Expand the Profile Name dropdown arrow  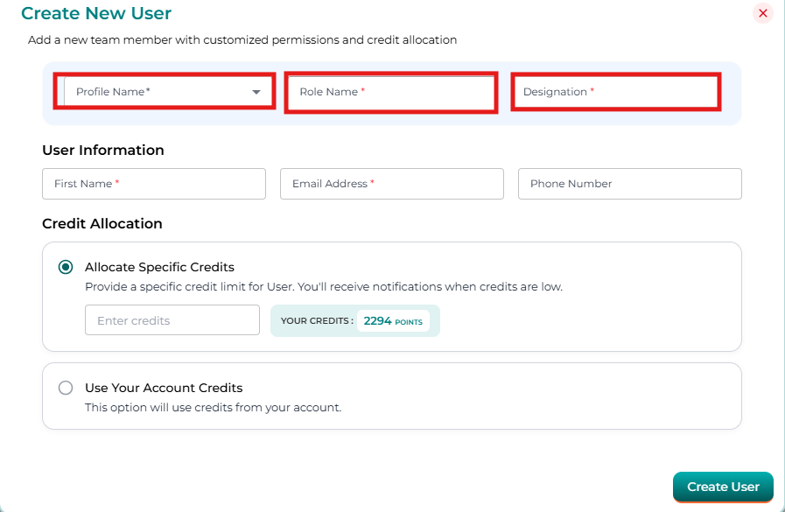click(x=256, y=92)
